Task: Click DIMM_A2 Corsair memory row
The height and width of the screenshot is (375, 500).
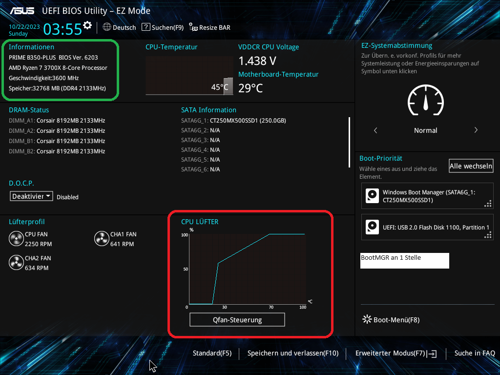Action: tap(57, 131)
